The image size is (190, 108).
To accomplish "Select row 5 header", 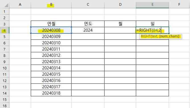I will pos(5,37).
